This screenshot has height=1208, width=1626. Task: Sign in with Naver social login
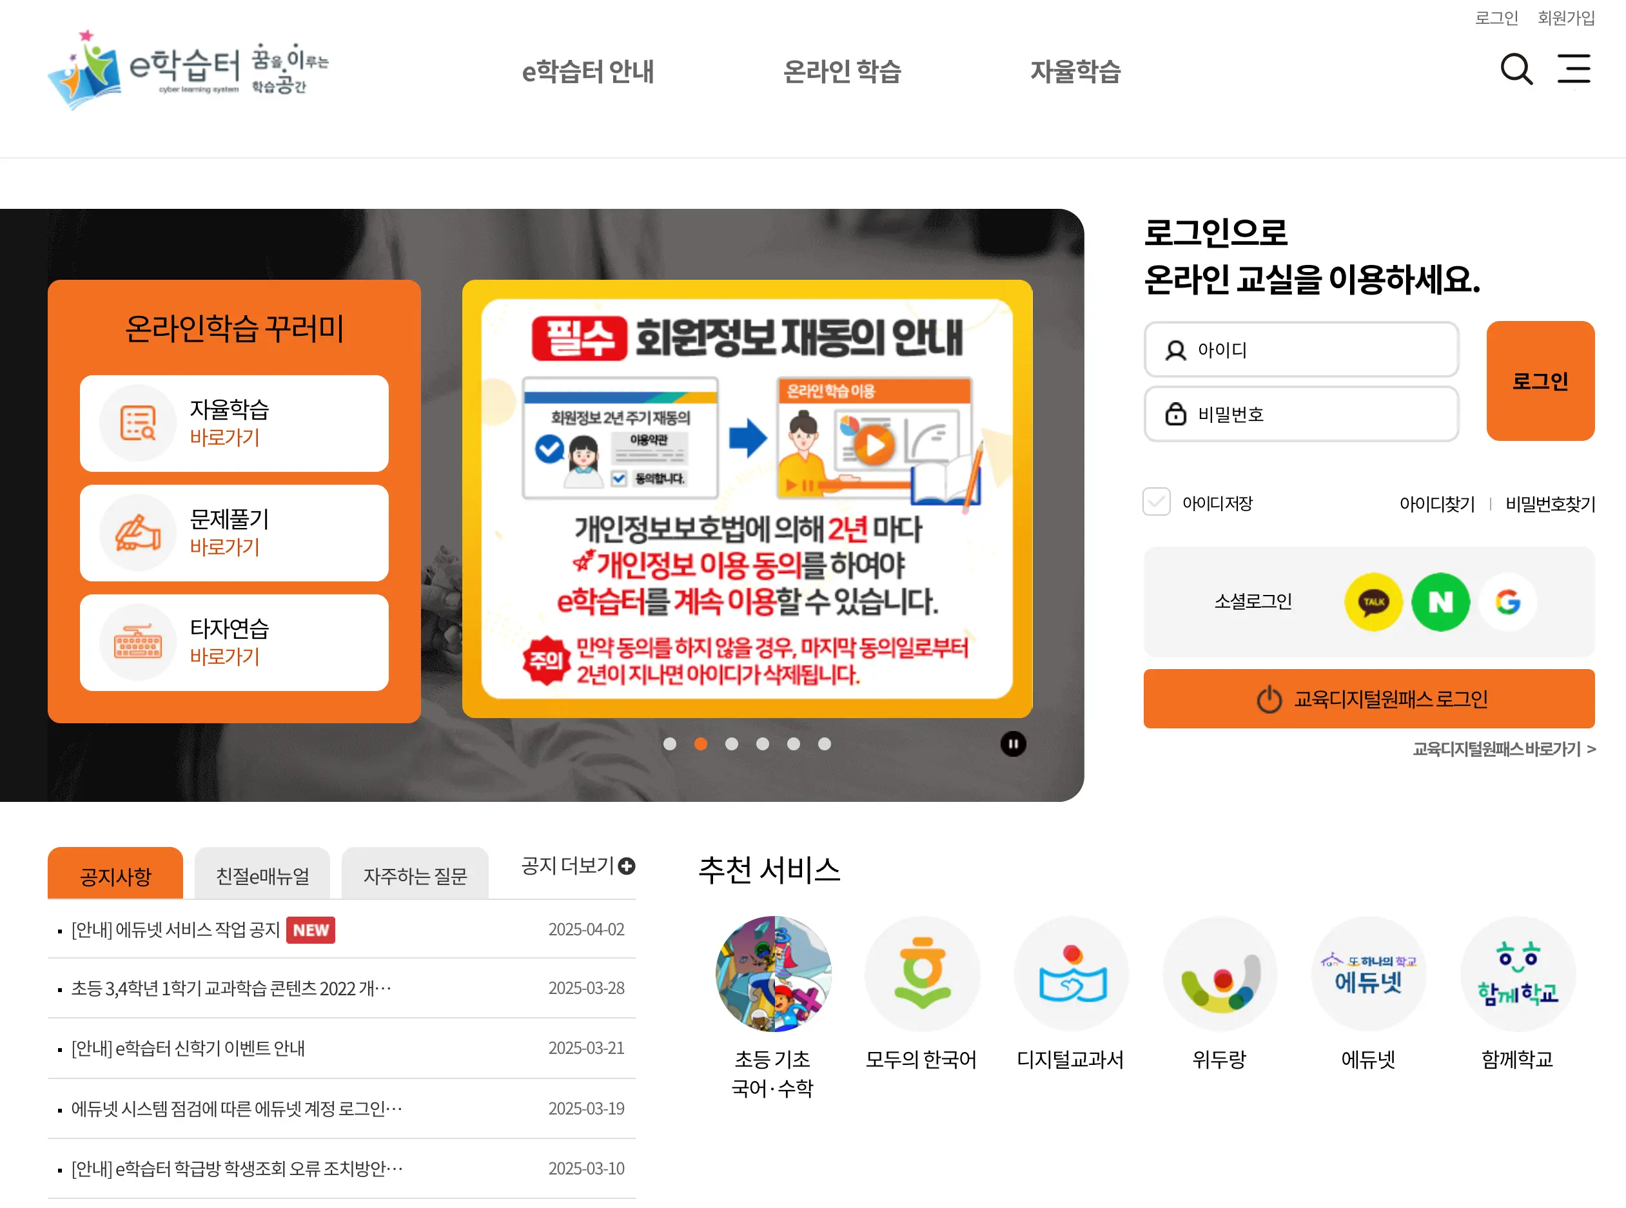point(1440,603)
